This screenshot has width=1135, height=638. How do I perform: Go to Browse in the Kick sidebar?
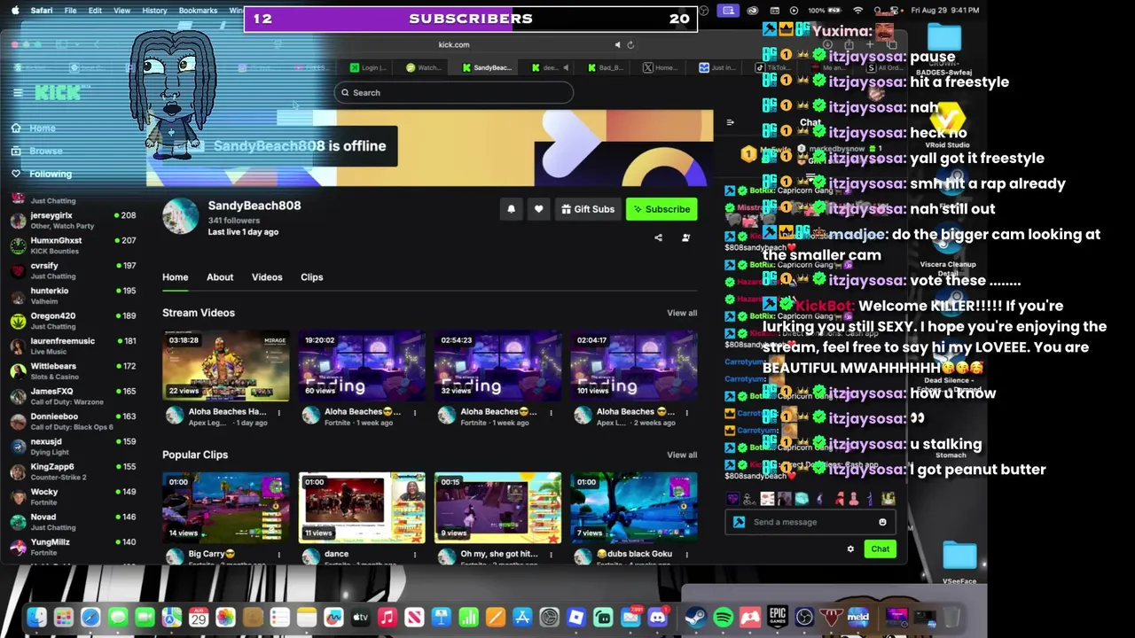pyautogui.click(x=46, y=151)
